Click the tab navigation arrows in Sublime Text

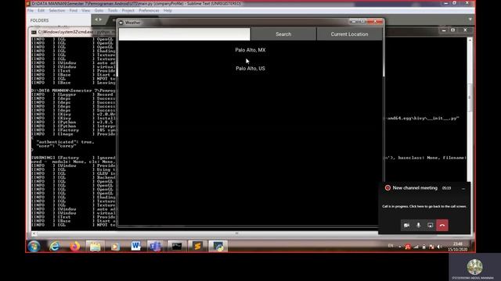[99, 20]
